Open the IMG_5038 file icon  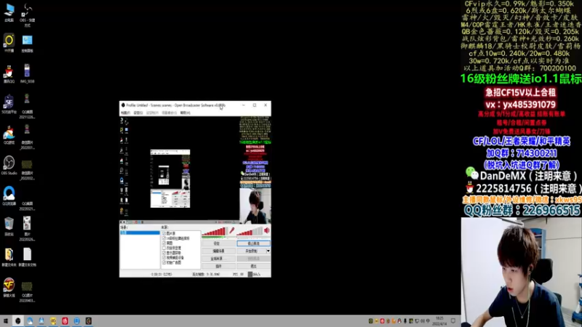[x=27, y=73]
